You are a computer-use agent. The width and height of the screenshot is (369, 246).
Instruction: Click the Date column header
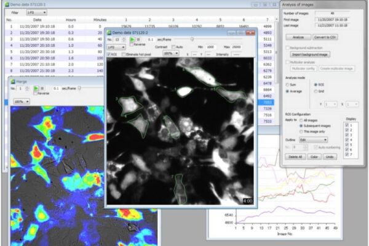37,20
